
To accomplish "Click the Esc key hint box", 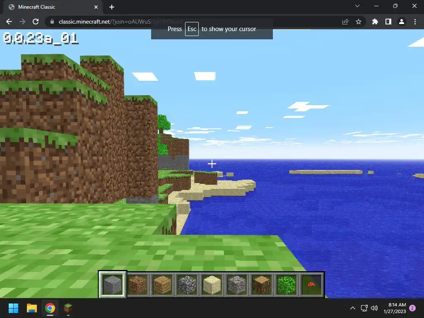I will 192,29.
